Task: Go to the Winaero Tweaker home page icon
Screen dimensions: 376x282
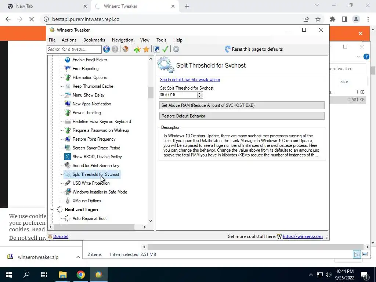Action: pyautogui.click(x=125, y=49)
